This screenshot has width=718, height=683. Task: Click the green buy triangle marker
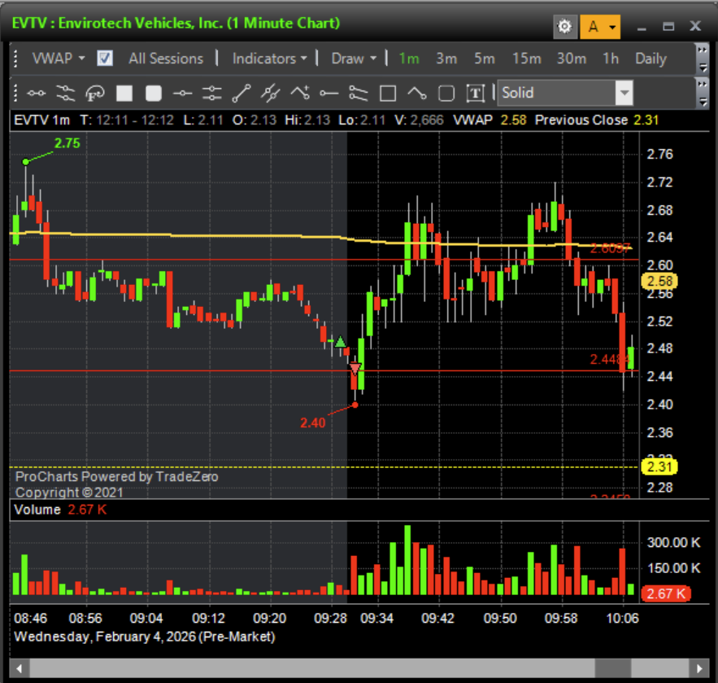[340, 341]
